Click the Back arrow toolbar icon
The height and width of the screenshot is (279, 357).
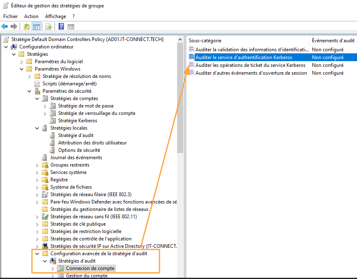tap(5, 26)
